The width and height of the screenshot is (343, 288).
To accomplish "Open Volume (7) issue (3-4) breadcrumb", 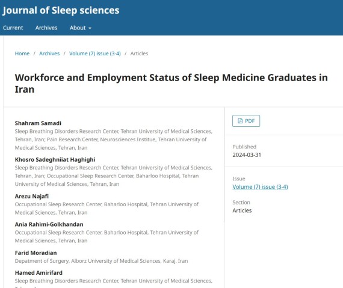I will pos(95,54).
